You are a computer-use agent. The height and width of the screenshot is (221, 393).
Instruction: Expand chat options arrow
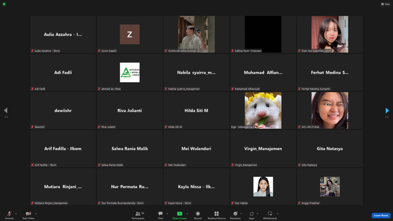pyautogui.click(x=167, y=214)
